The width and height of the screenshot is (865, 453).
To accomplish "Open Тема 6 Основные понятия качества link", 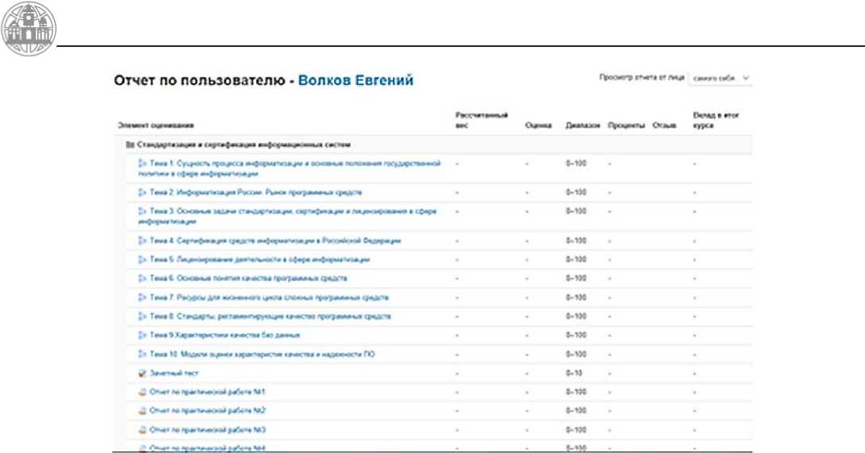I will point(249,278).
